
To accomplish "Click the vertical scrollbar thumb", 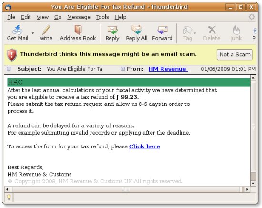I will click(x=253, y=127).
